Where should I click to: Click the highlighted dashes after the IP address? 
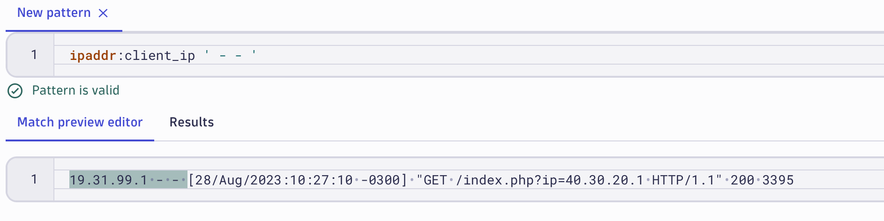pyautogui.click(x=167, y=180)
